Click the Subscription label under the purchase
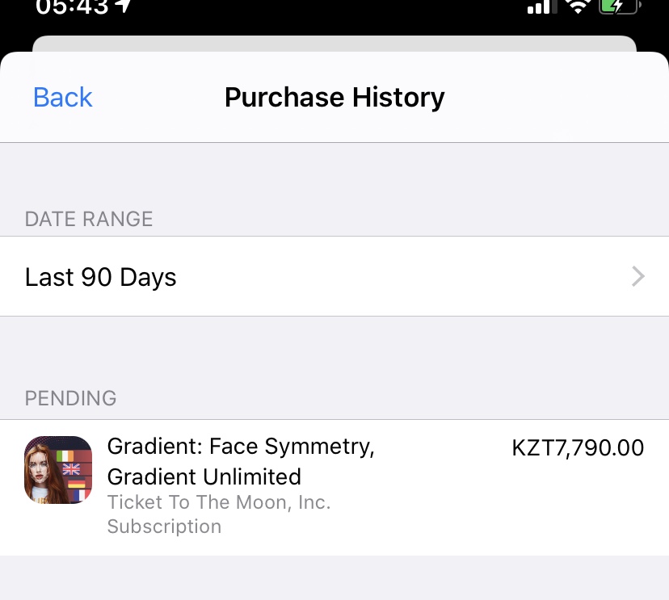This screenshot has width=669, height=600. click(164, 527)
